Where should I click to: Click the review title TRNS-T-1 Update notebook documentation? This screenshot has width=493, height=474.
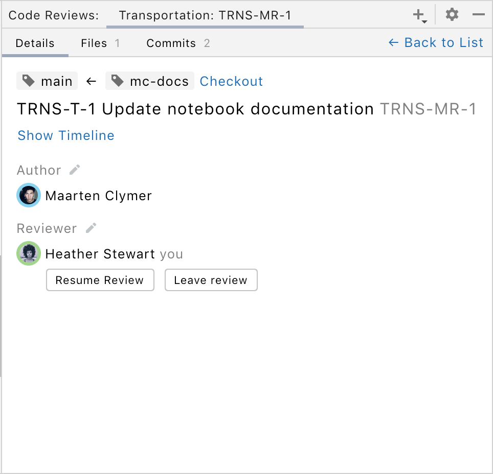click(195, 109)
